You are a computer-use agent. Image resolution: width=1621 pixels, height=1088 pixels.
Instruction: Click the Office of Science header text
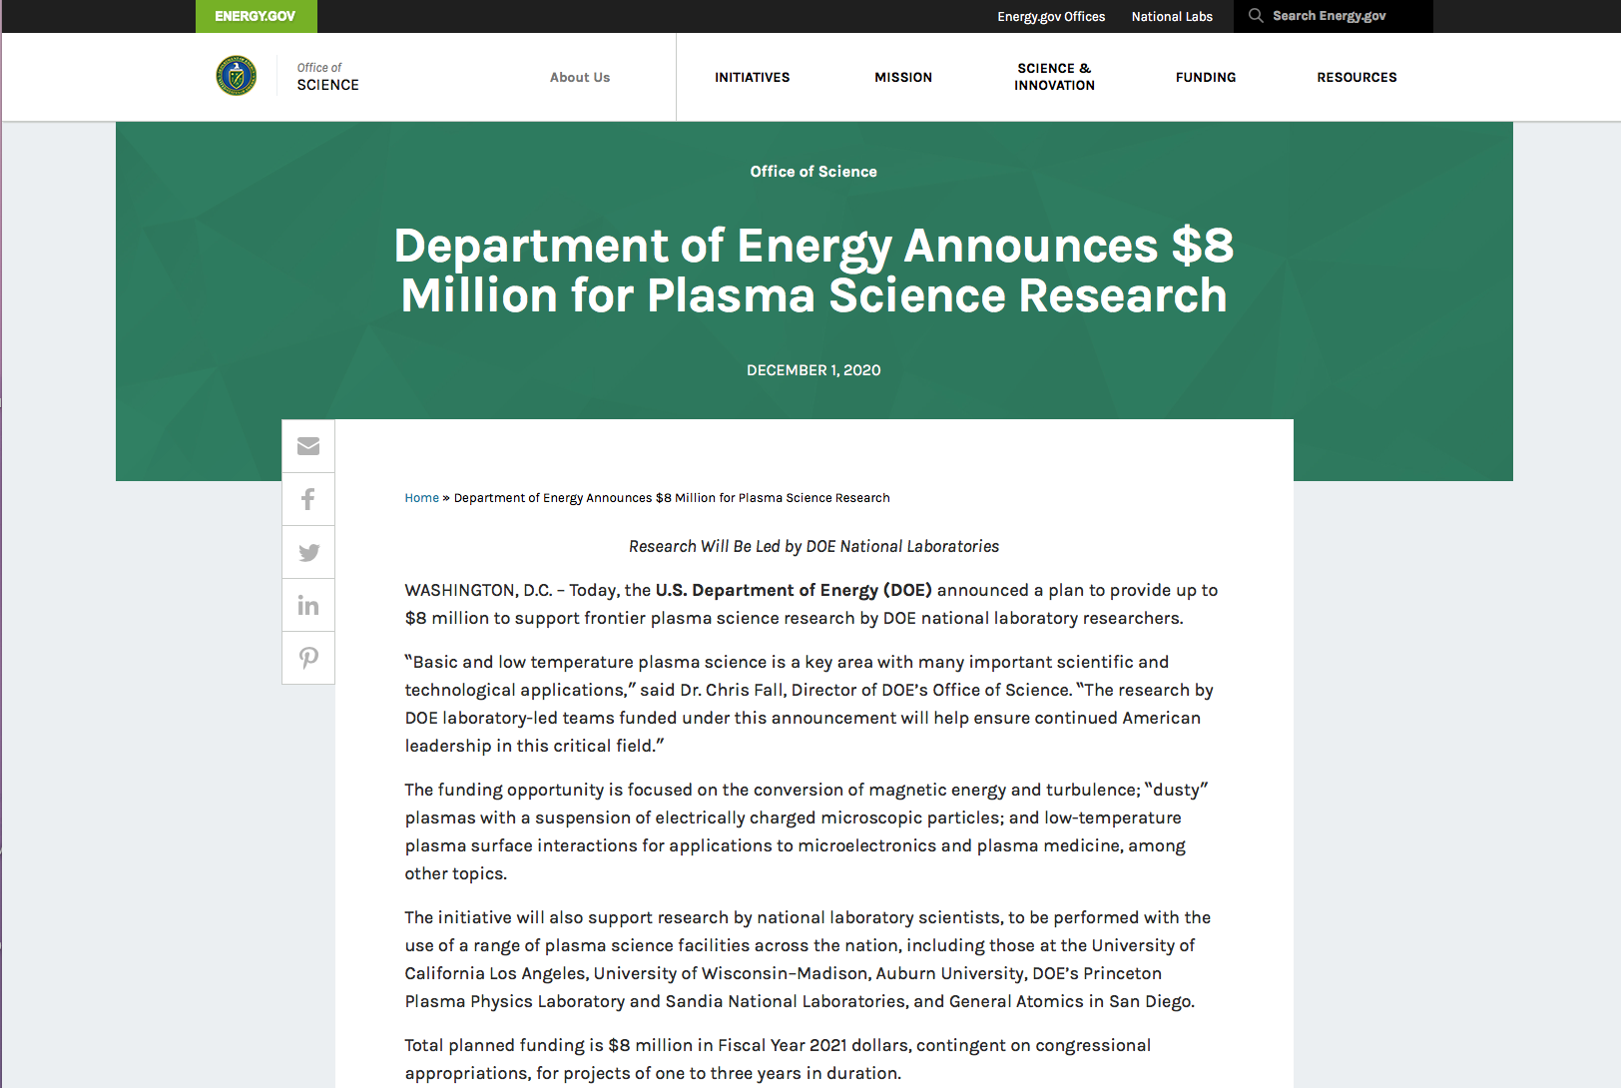[x=327, y=77]
